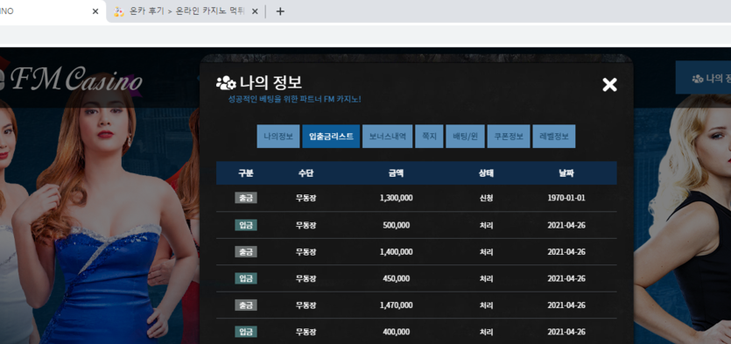Click the 출금 badge in the 1,470,000 row
The image size is (731, 344).
[x=246, y=305]
